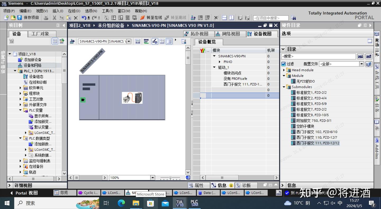Screen dimensions: 381x209
Task: Open the 选项(N) menu
Action: point(91,11)
